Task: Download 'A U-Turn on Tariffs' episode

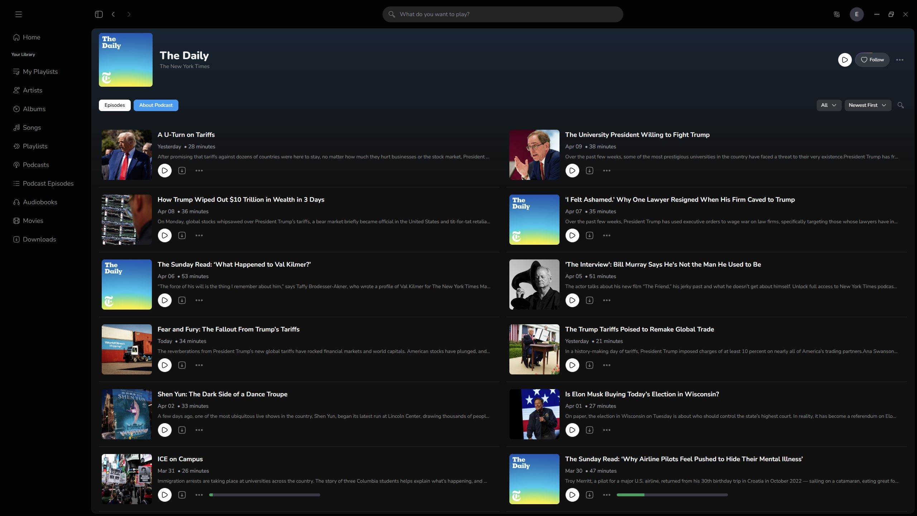Action: [182, 171]
